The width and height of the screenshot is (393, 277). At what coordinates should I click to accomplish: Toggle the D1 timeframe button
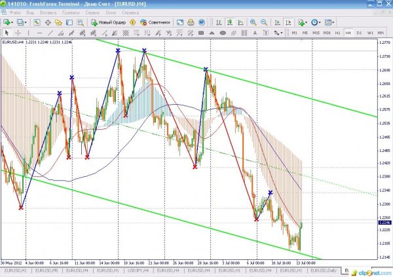pos(360,32)
